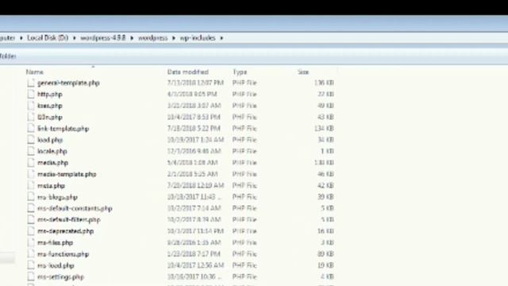
Task: Select the file icon of l10n.php
Action: coord(31,117)
